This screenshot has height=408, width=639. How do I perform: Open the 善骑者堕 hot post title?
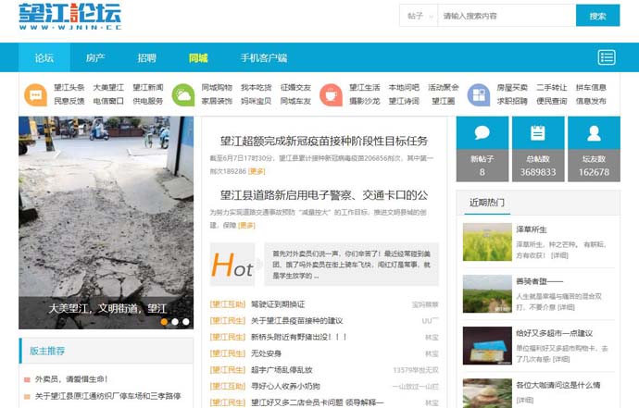coord(540,281)
